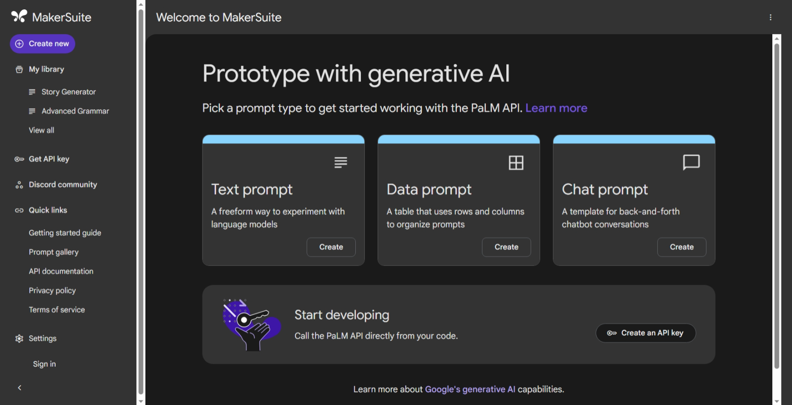Click the Discord community people icon
Viewport: 792px width, 405px height.
point(19,185)
